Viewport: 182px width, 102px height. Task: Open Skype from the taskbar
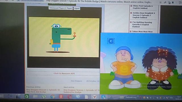click(103, 97)
